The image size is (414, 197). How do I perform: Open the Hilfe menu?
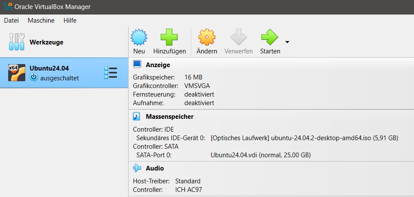(x=70, y=21)
